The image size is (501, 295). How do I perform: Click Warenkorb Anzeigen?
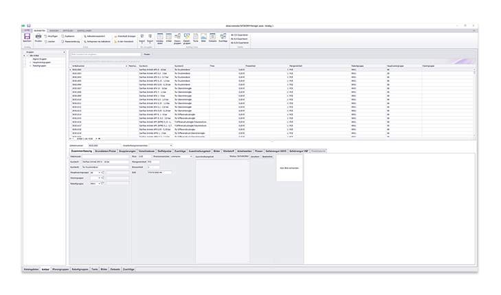point(125,36)
